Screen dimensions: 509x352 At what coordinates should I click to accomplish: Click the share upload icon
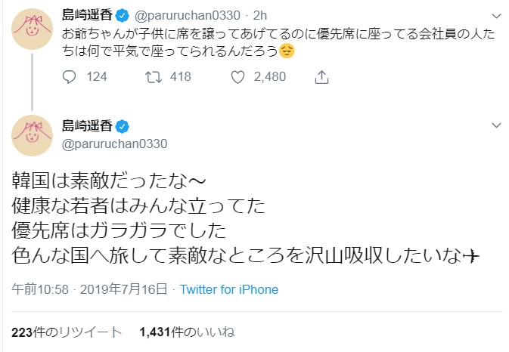tap(321, 76)
